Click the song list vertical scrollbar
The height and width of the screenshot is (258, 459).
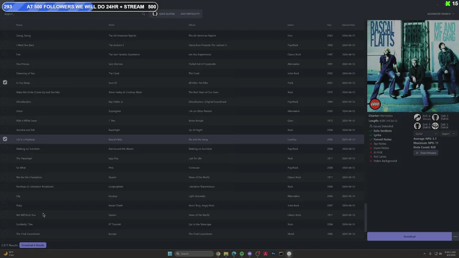pos(365,217)
